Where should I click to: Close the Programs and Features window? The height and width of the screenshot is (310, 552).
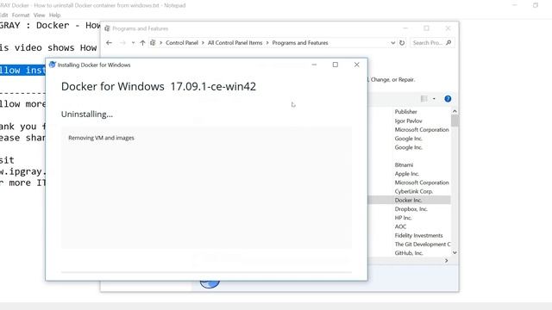(448, 28)
